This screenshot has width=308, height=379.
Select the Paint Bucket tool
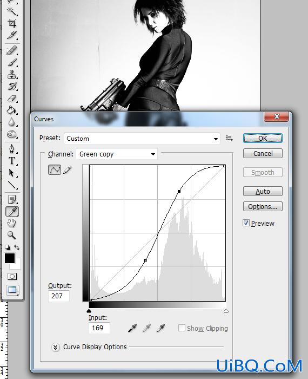(11, 110)
